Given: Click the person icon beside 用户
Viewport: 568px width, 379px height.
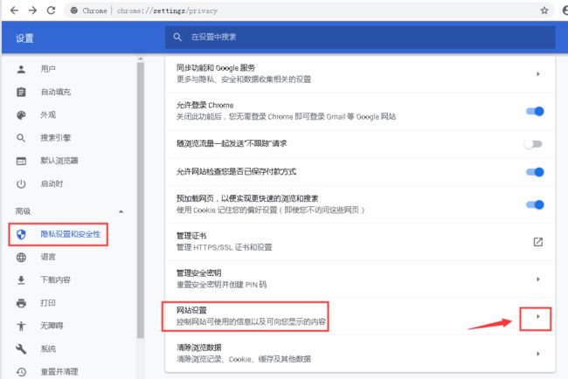Looking at the screenshot, I should [21, 69].
